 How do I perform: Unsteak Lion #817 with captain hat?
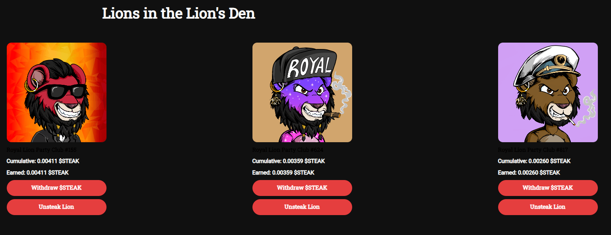pos(548,207)
